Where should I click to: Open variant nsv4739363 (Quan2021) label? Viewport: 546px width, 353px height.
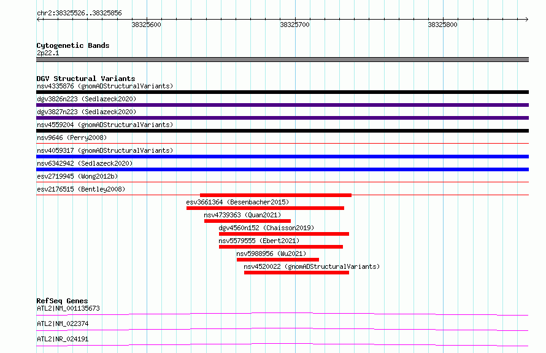tap(242, 215)
